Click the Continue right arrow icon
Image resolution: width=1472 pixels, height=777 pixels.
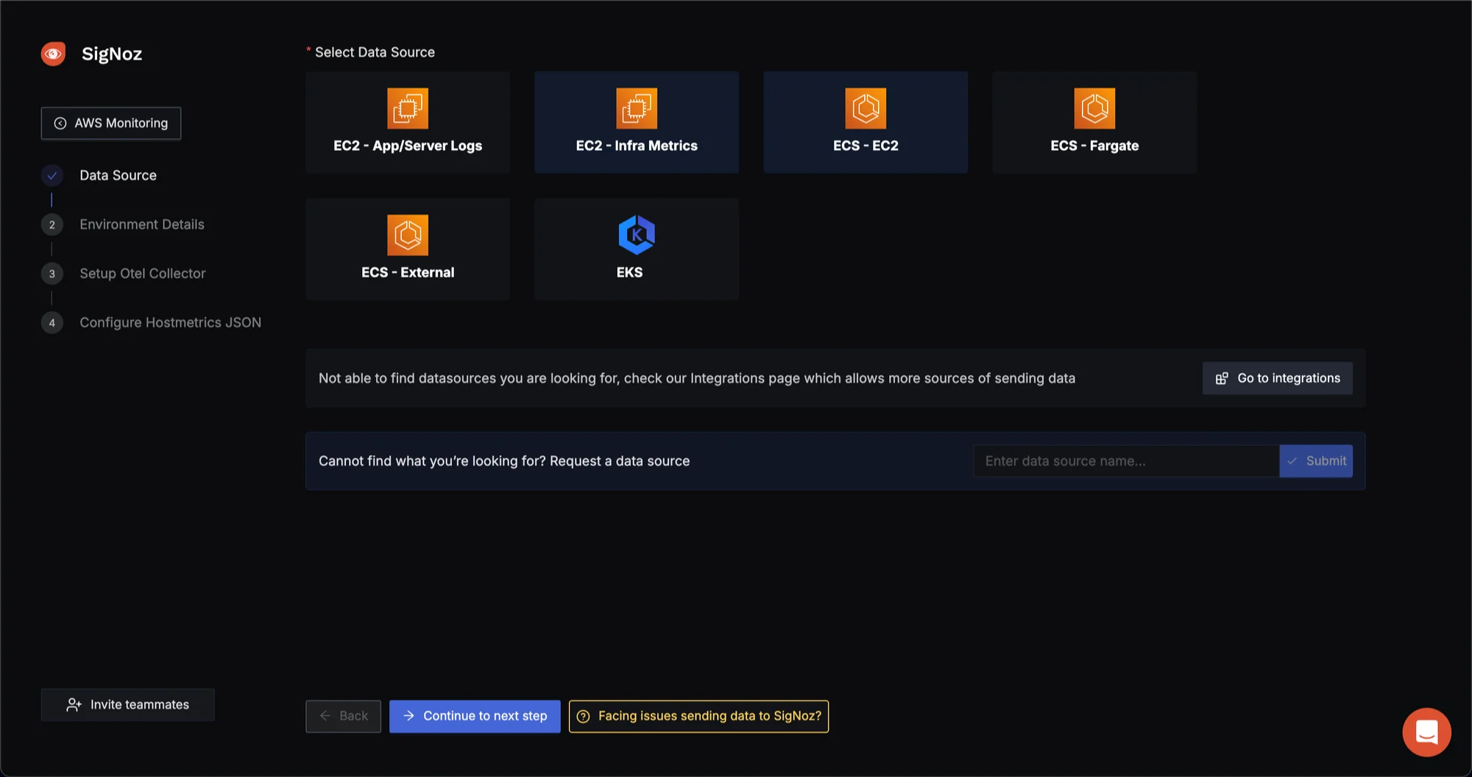coord(409,716)
